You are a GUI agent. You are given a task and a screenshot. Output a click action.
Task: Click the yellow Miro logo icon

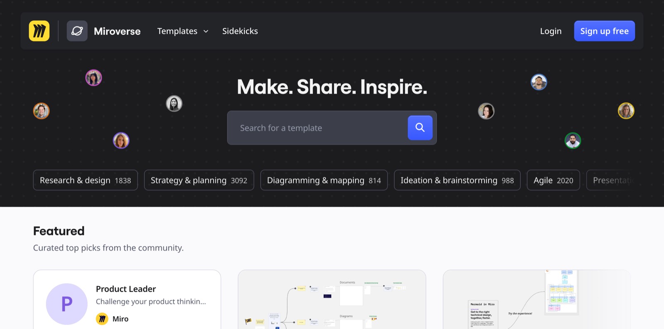(39, 31)
